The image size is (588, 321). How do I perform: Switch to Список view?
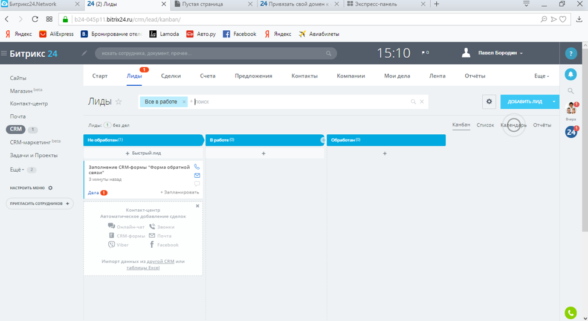coord(485,125)
